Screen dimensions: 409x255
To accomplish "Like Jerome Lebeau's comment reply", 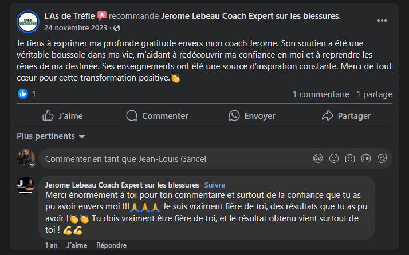I will point(77,245).
